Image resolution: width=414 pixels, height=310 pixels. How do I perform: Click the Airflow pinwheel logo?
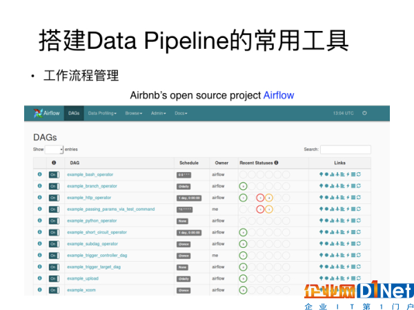tap(38, 113)
